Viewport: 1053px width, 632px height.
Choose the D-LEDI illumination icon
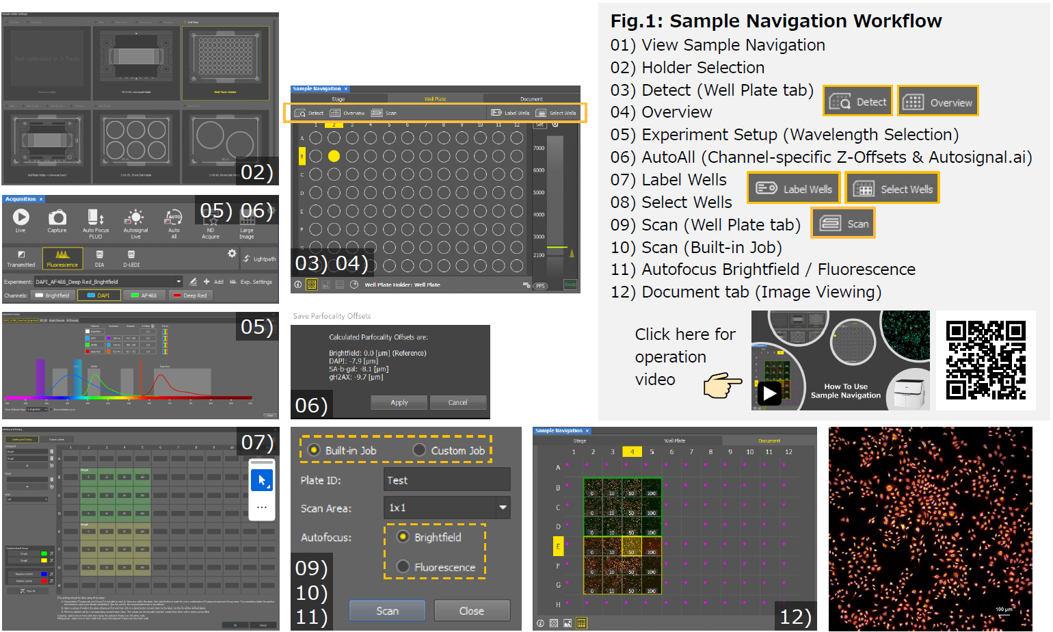131,259
